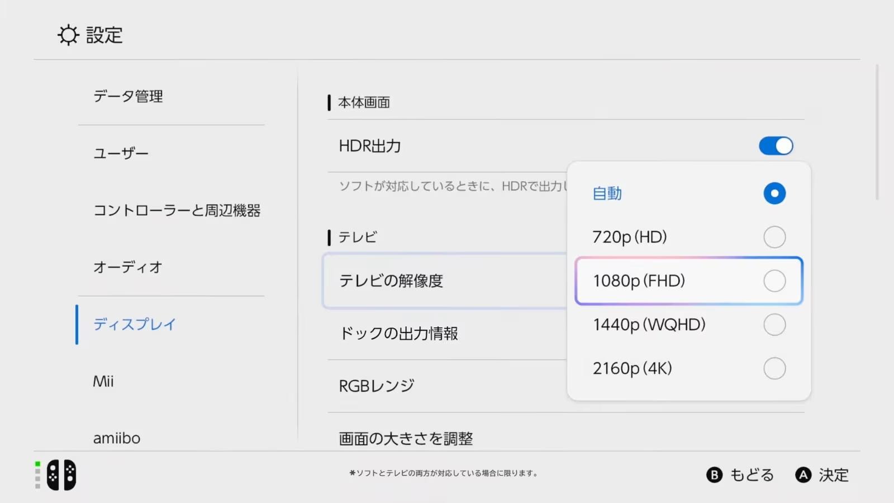Select the 自動 radio button
This screenshot has height=503, width=894.
[774, 193]
